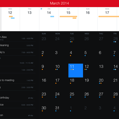Select March 20 in the month grid
119x119 pixels.
click(x=101, y=80)
